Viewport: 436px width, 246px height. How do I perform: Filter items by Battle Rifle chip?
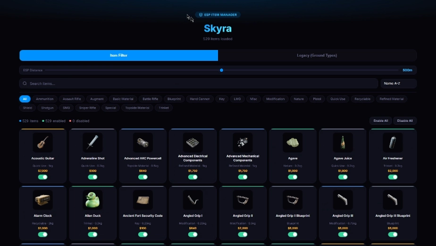(151, 99)
